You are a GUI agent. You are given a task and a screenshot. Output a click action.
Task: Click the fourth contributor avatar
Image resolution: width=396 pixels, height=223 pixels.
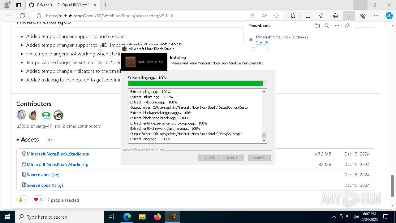(58, 115)
